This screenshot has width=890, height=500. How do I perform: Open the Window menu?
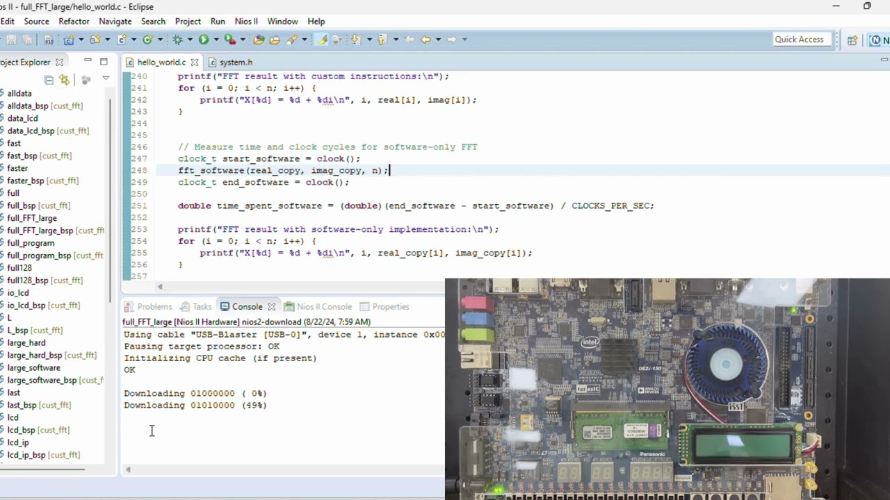click(282, 22)
